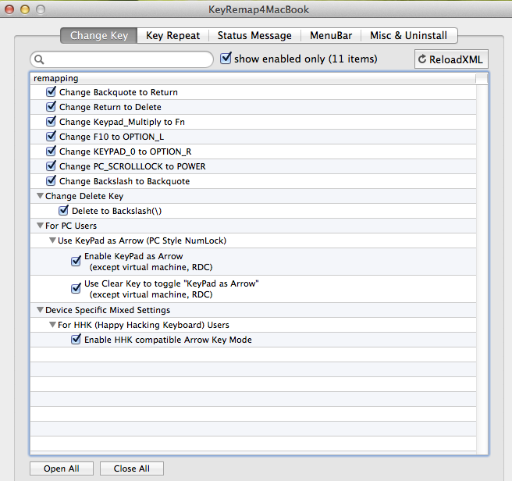The height and width of the screenshot is (481, 512).
Task: Uncheck Enable HHK compatible Arrow Key Mode
Action: click(x=76, y=340)
